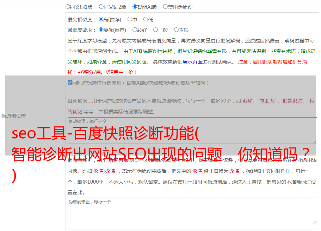Grab resize handle of 伪原创修正 textarea
The image size is (321, 231).
(315, 222)
